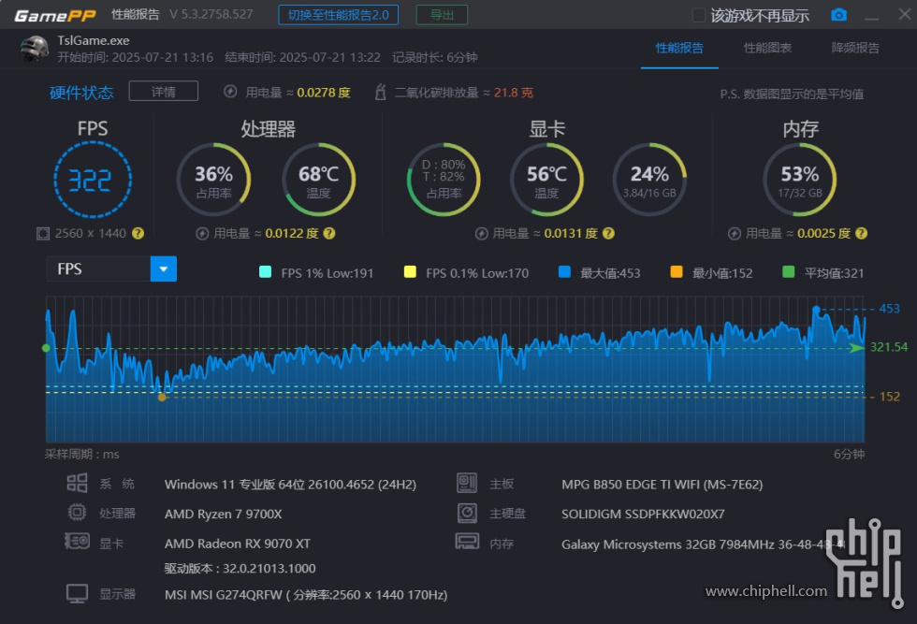
Task: Close the GamePP performance report window
Action: (x=905, y=14)
